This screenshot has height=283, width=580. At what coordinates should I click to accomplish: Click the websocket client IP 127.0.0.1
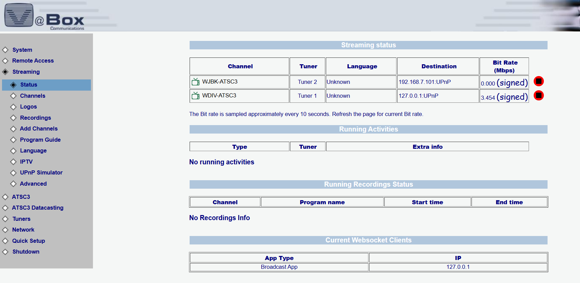[458, 267]
